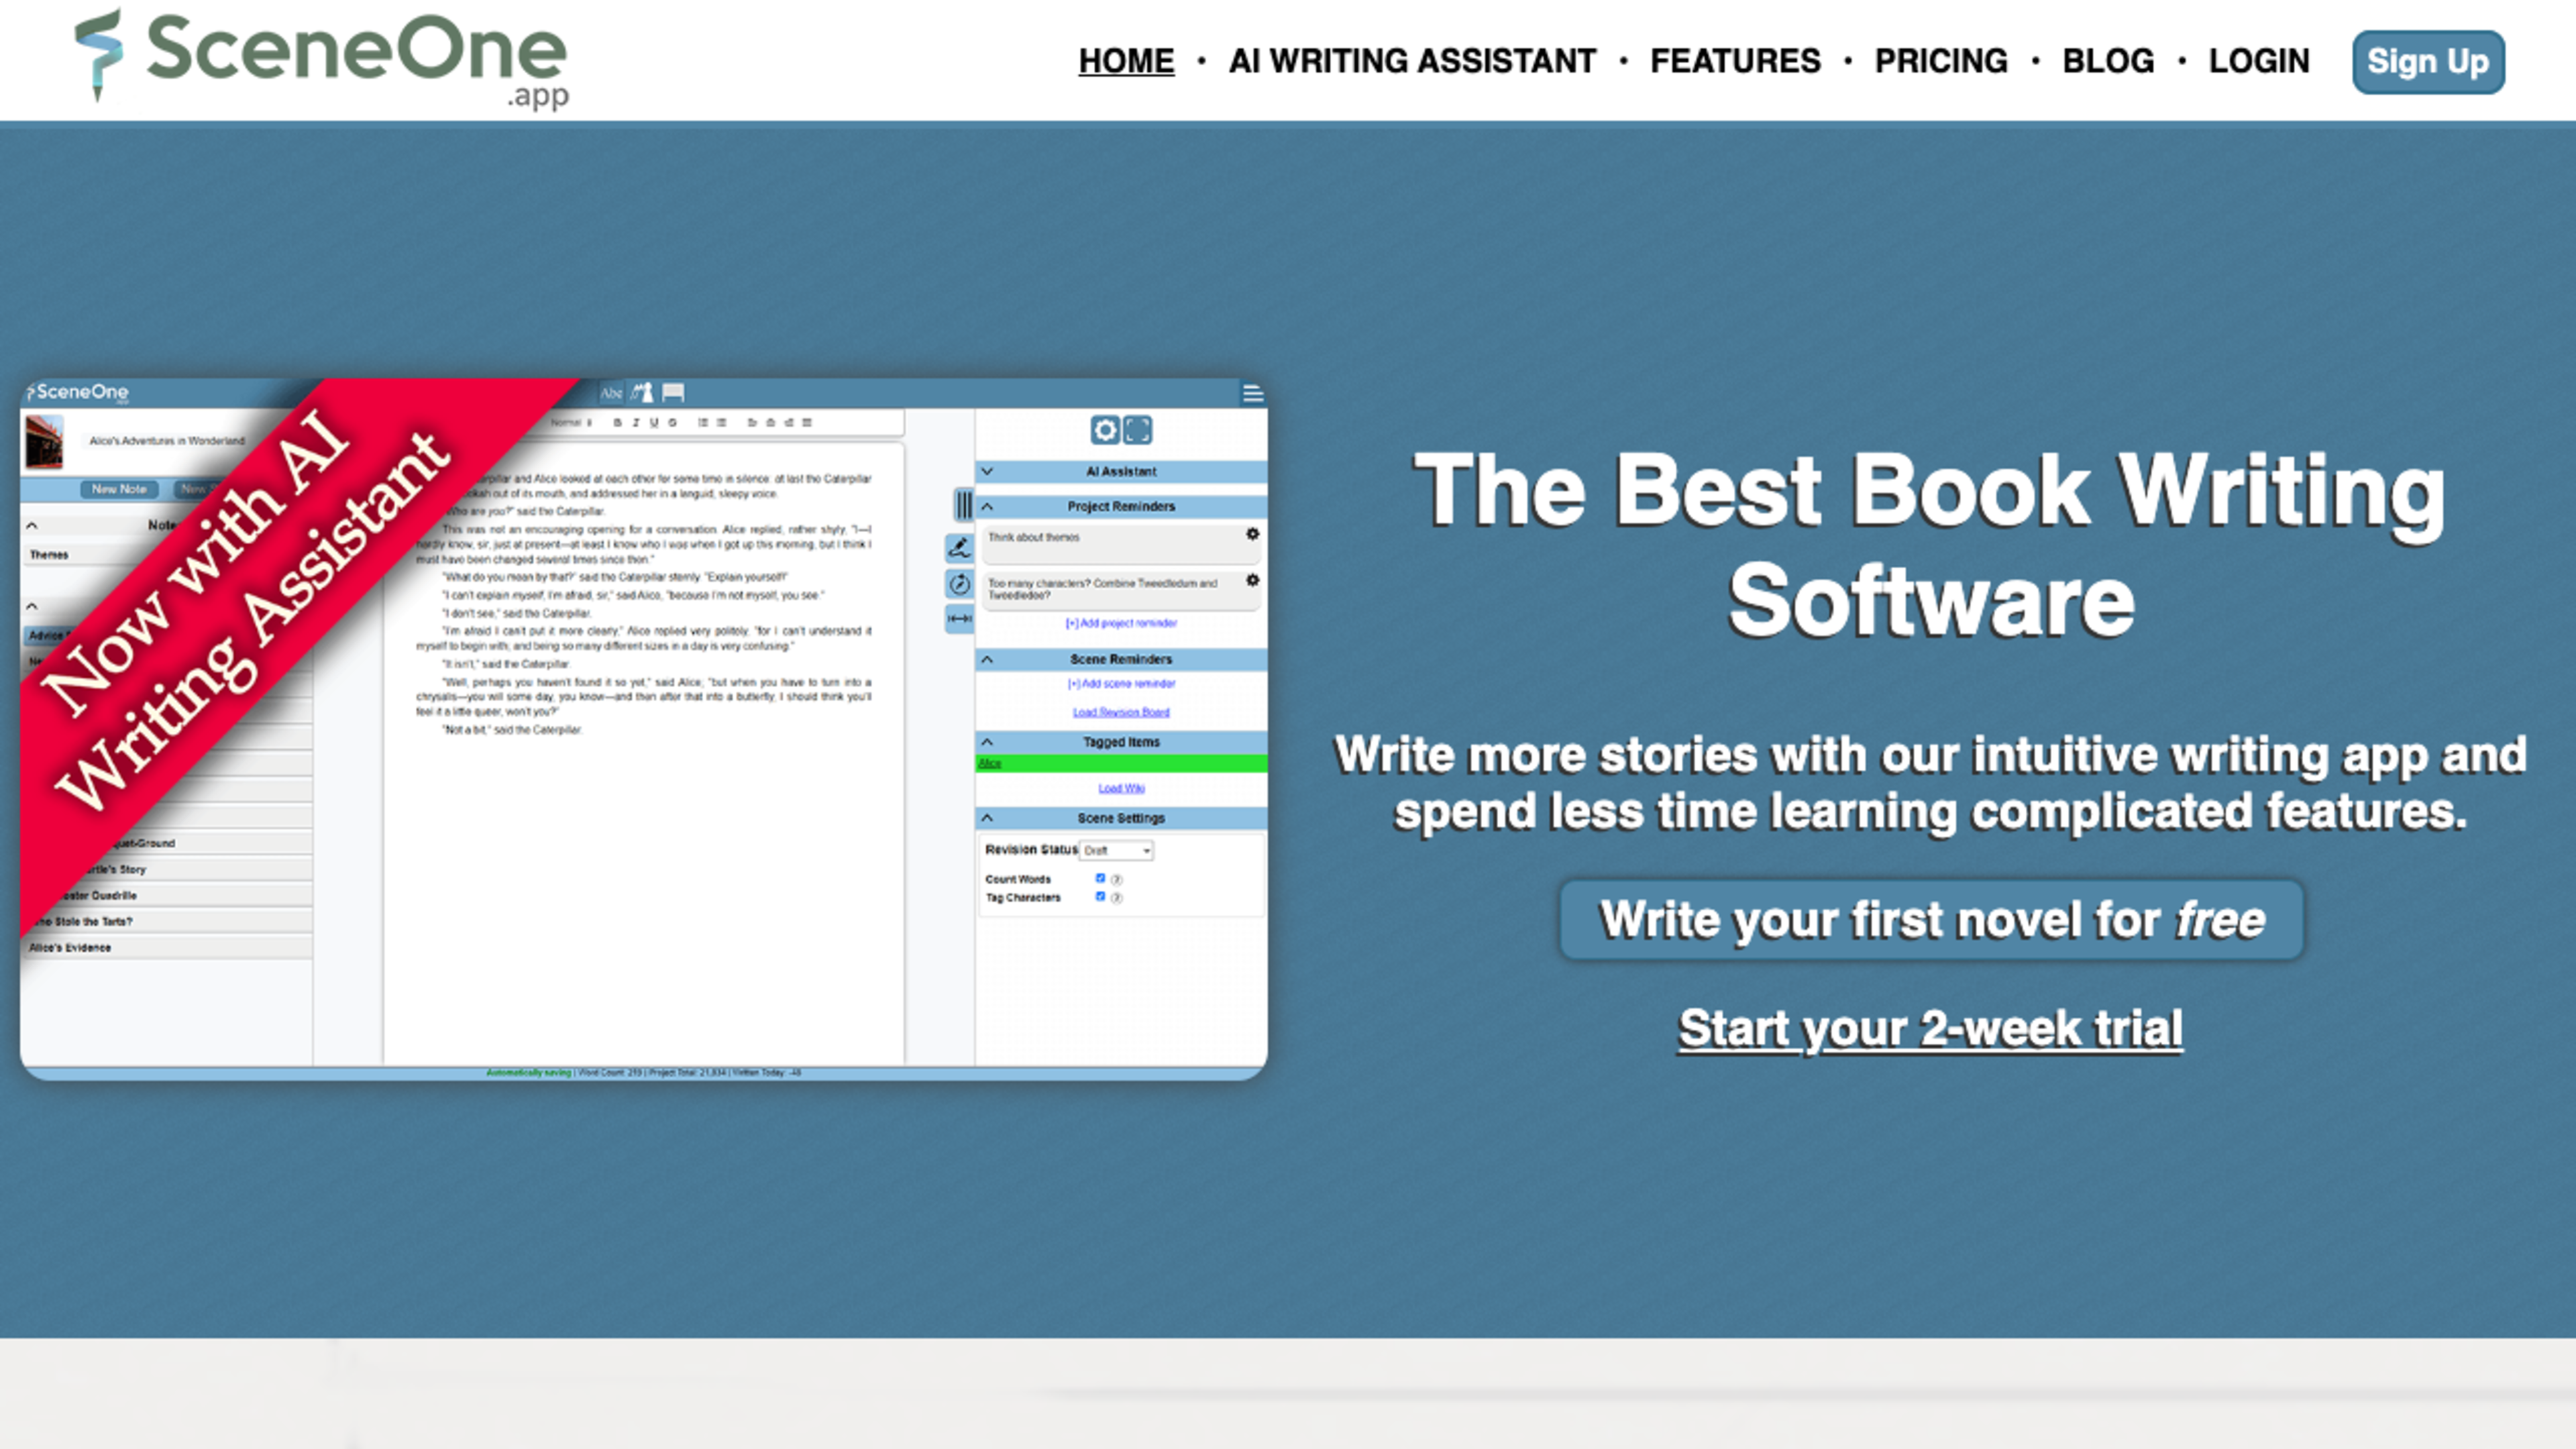The width and height of the screenshot is (2576, 1449).
Task: Click the width arrows sidebar icon
Action: tap(959, 619)
